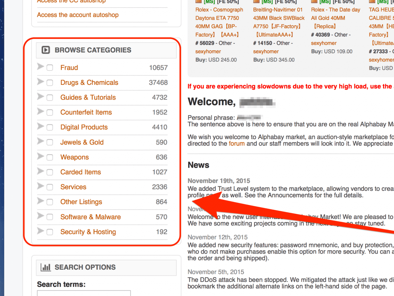
Task: Expand the Digital Products category arrow
Action: (x=40, y=126)
